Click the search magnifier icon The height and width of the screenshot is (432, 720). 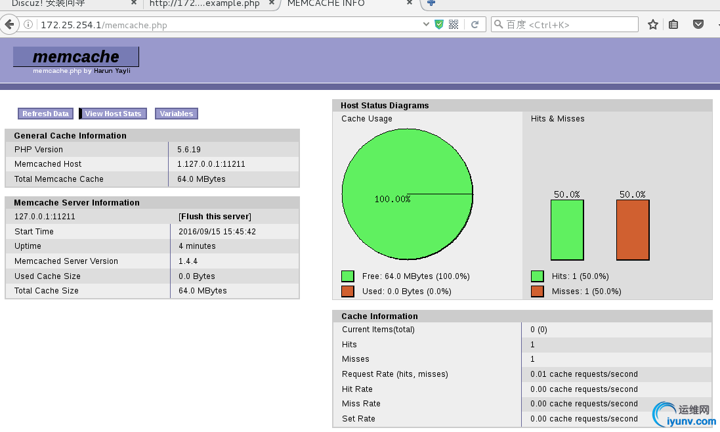pos(498,24)
